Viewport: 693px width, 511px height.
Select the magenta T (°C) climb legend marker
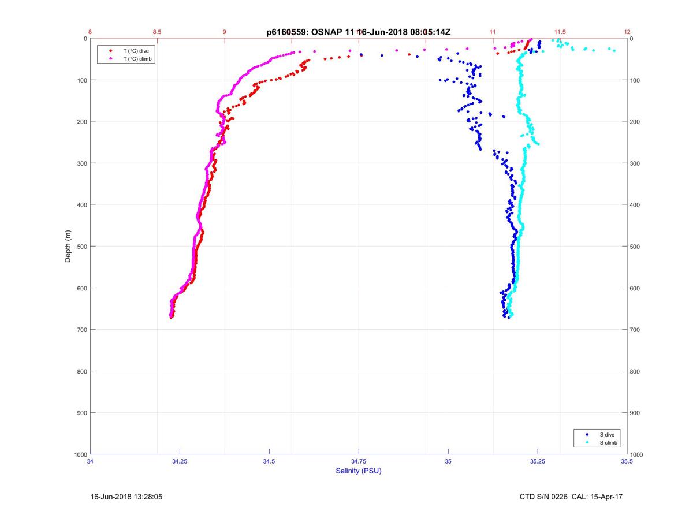click(x=110, y=59)
